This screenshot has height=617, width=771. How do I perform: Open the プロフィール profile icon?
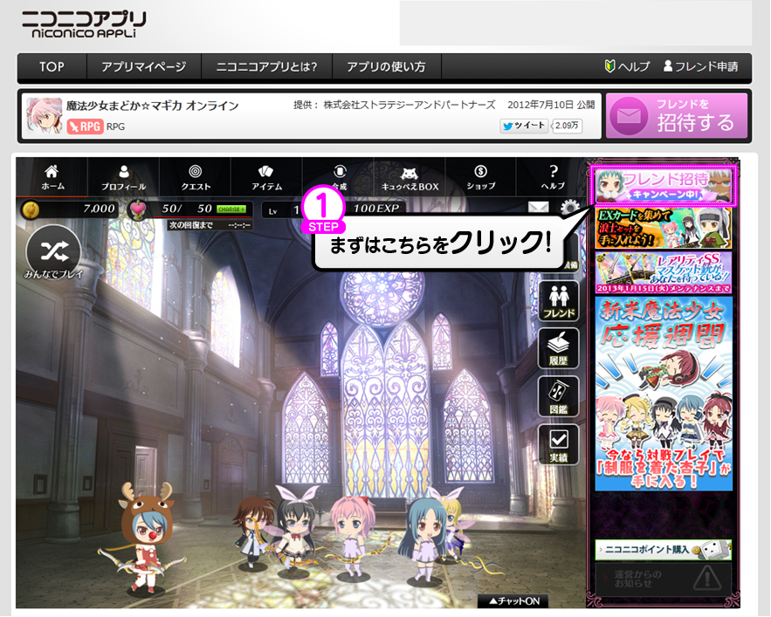pyautogui.click(x=123, y=177)
